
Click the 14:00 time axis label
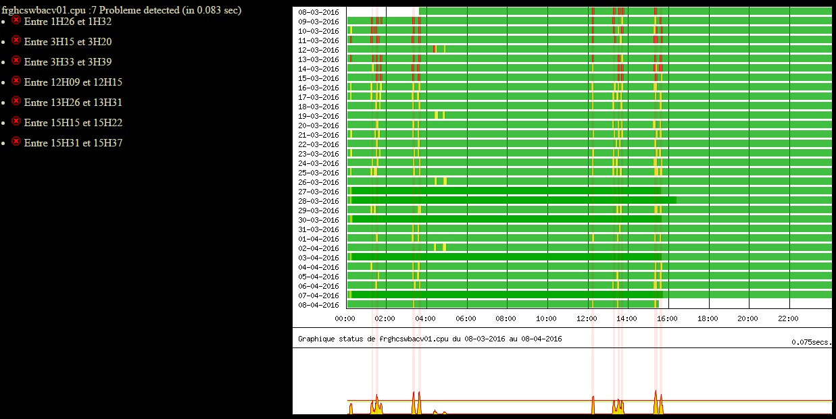(x=627, y=318)
